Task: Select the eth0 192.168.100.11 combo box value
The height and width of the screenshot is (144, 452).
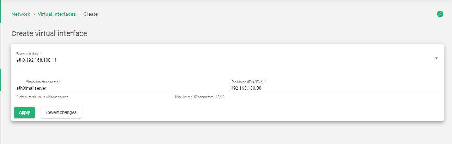Action: click(36, 60)
